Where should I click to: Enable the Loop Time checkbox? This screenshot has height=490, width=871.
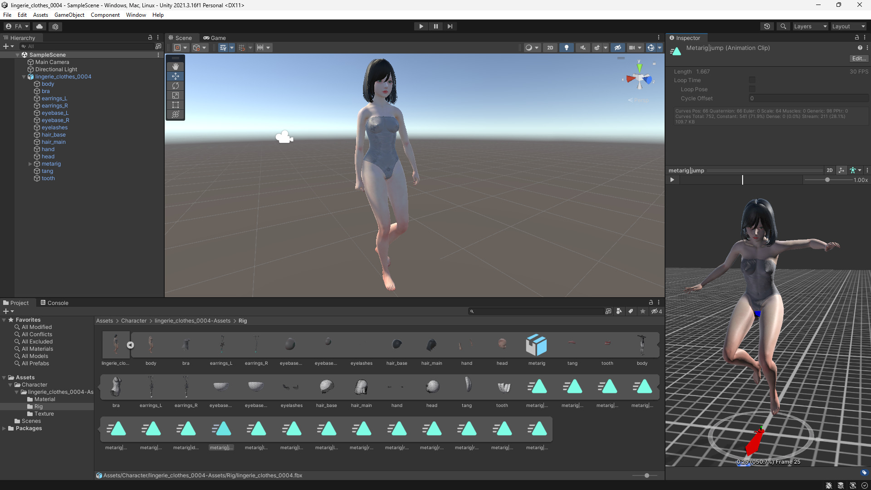click(752, 80)
